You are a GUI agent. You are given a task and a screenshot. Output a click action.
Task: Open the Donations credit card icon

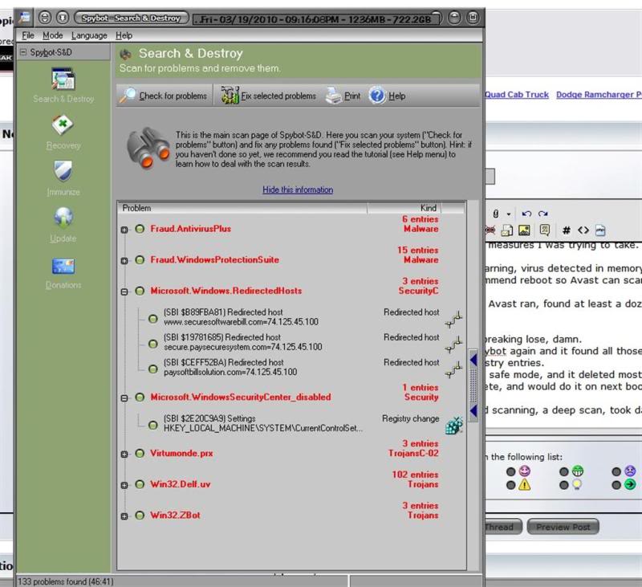(63, 266)
